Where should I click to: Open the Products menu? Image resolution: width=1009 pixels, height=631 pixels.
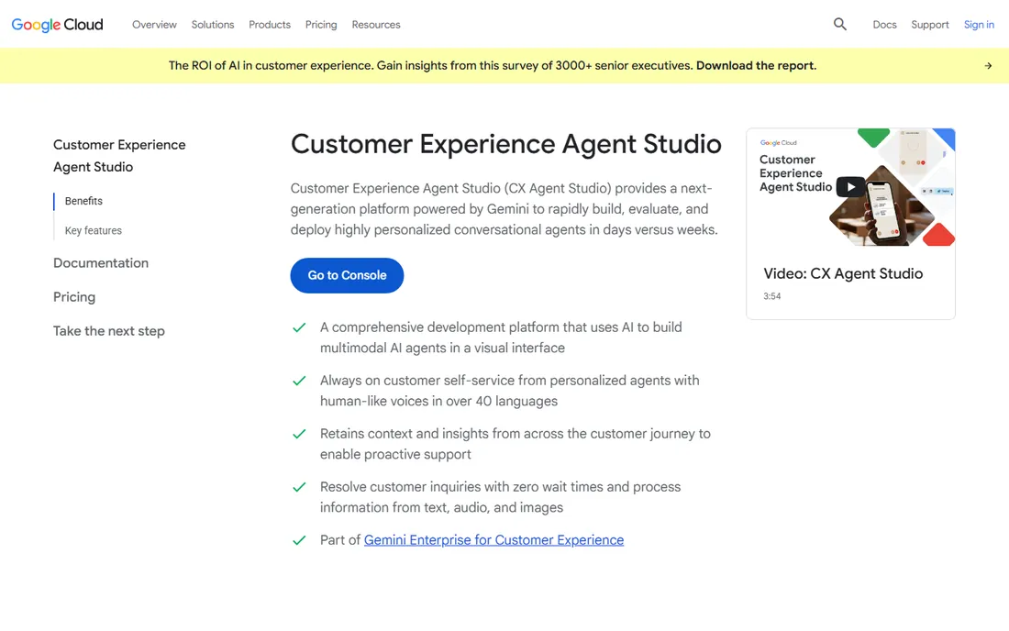[x=270, y=25]
